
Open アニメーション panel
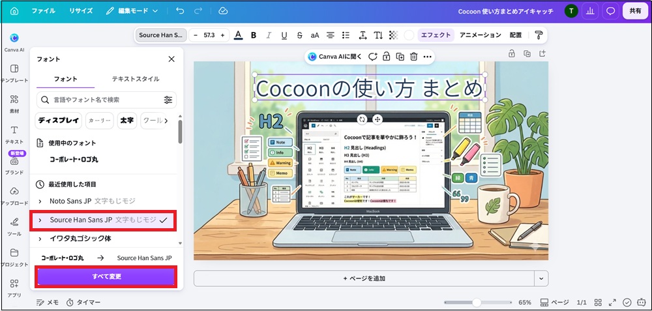481,35
